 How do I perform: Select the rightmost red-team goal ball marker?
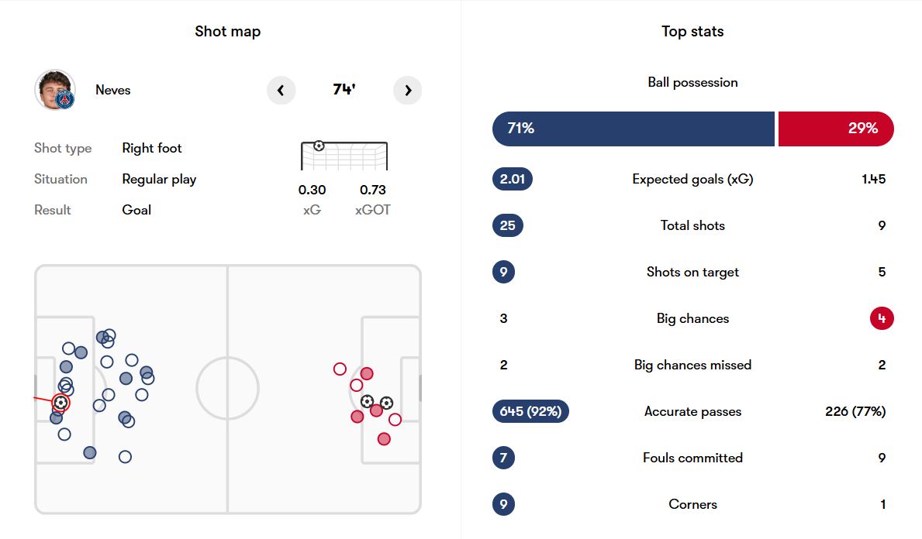(386, 403)
